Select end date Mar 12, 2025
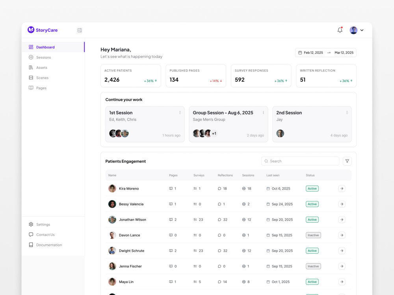 pyautogui.click(x=344, y=53)
